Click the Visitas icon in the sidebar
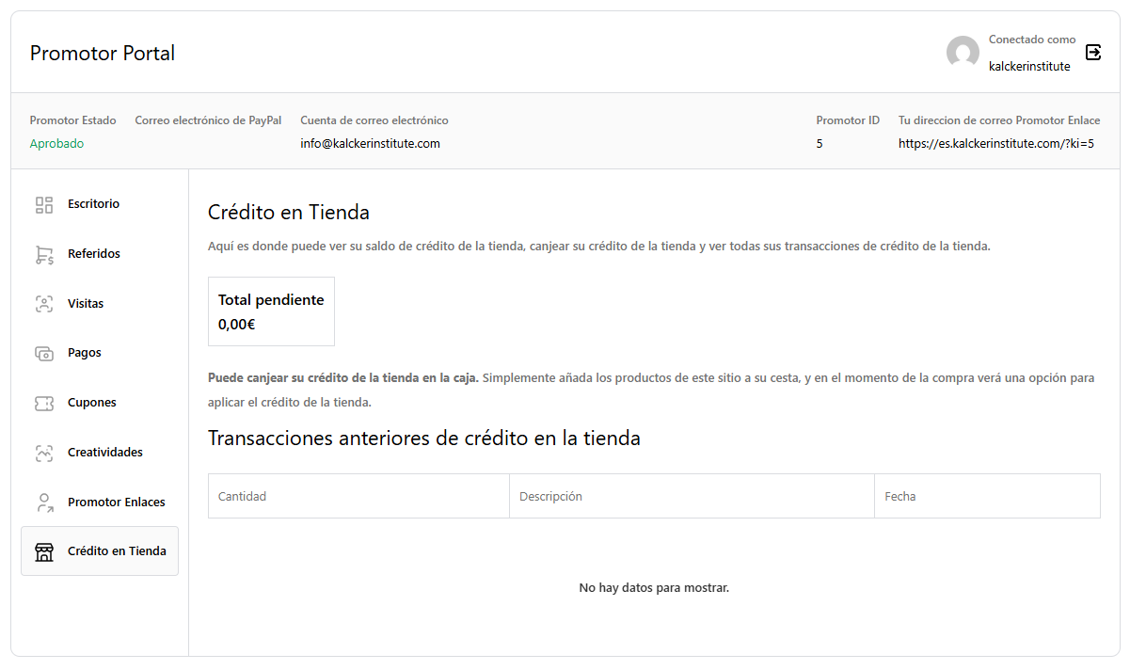This screenshot has width=1130, height=670. (x=44, y=304)
